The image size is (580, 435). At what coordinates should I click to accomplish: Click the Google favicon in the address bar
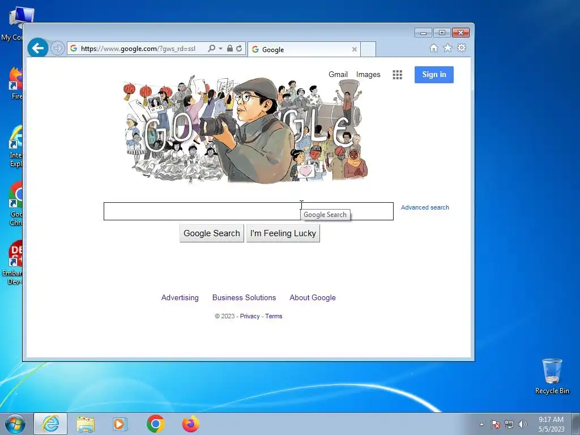(74, 49)
